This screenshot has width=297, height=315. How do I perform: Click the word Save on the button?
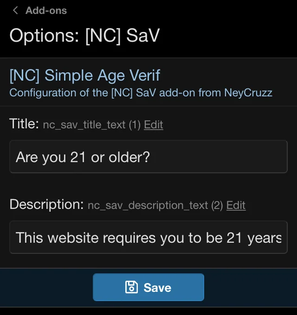tap(157, 288)
